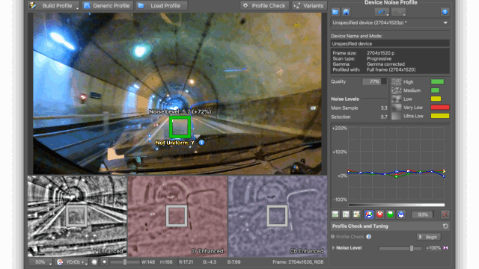Click the red X clear icon
The image size is (479, 269).
coord(445,214)
